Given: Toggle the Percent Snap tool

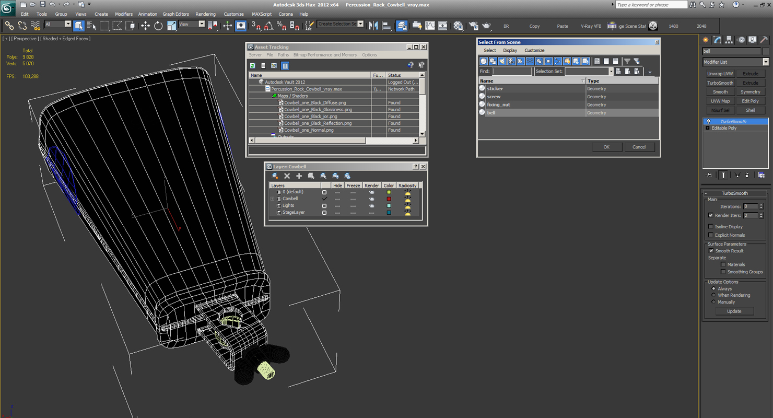Looking at the screenshot, I should click(282, 26).
